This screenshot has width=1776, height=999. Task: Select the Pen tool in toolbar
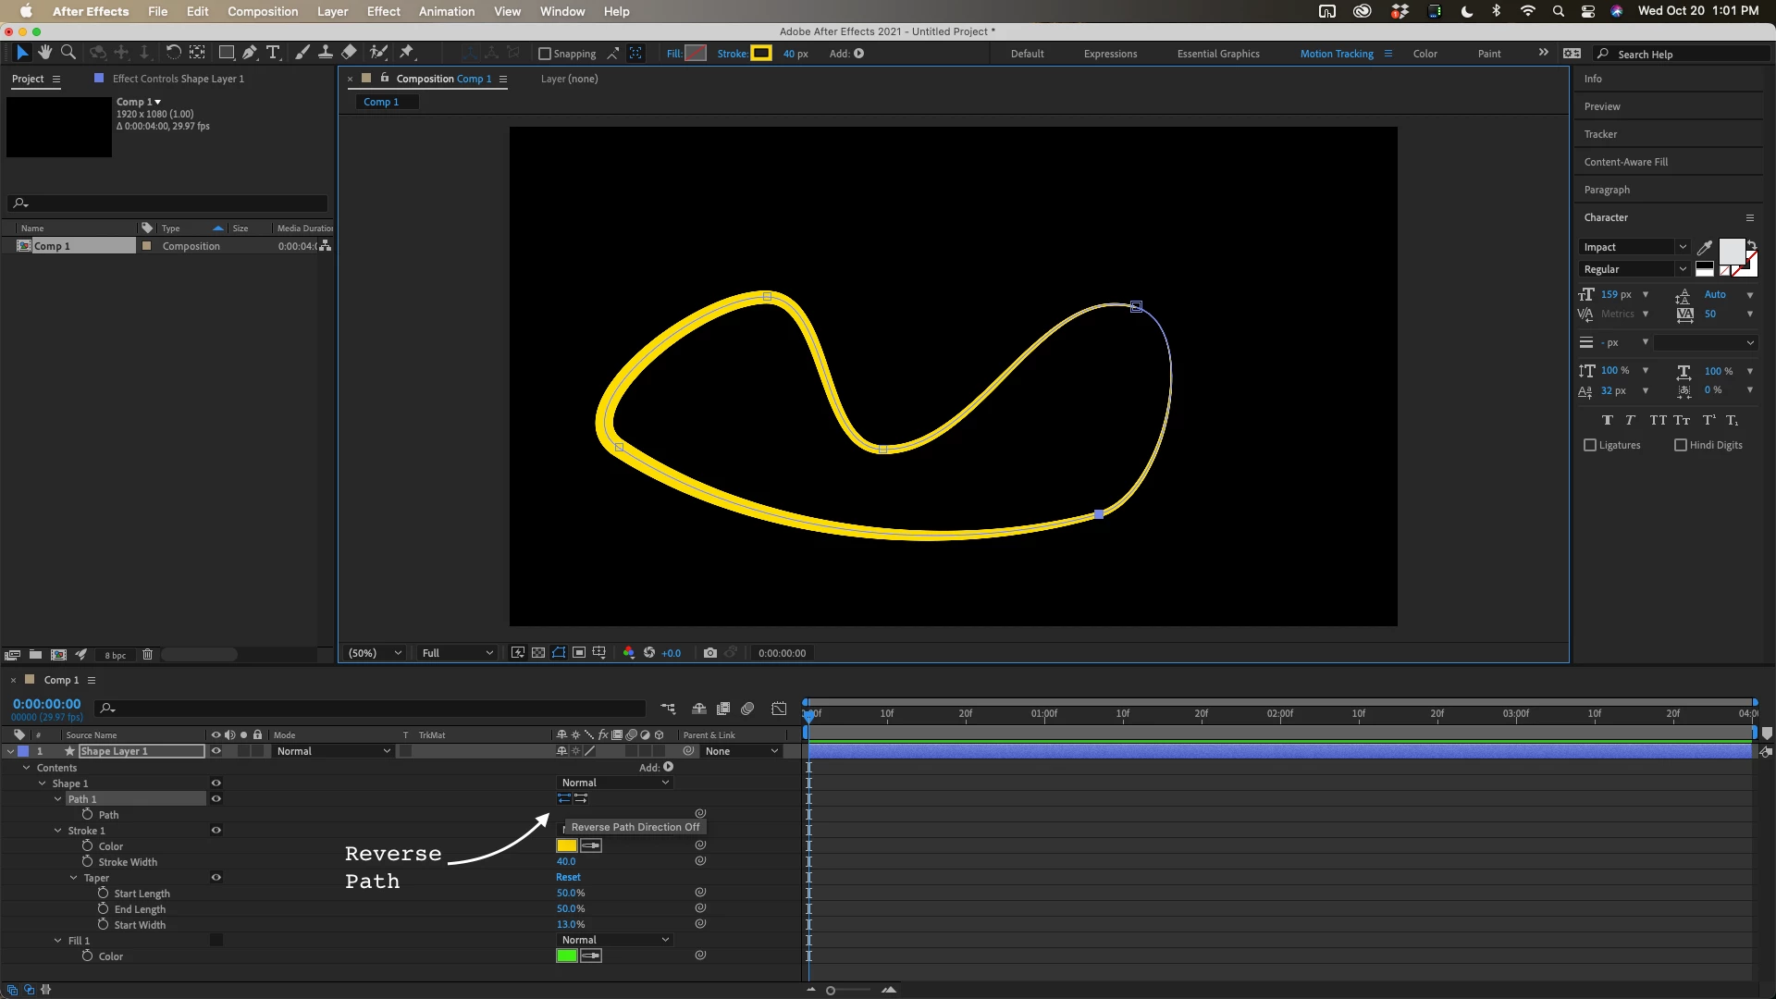coord(250,53)
